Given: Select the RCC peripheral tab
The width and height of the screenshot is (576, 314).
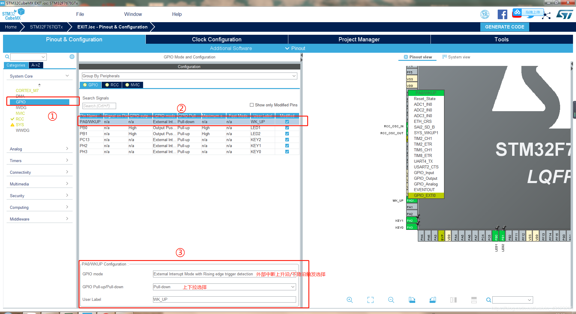Looking at the screenshot, I should point(112,85).
